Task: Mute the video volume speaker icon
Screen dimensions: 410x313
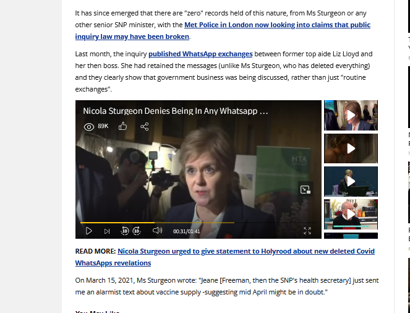Action: [x=158, y=230]
